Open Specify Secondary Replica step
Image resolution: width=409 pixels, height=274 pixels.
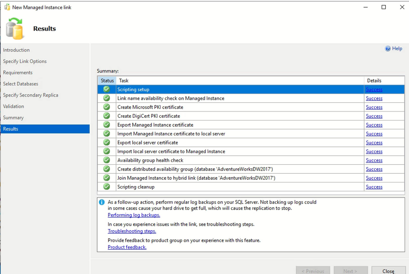point(31,95)
